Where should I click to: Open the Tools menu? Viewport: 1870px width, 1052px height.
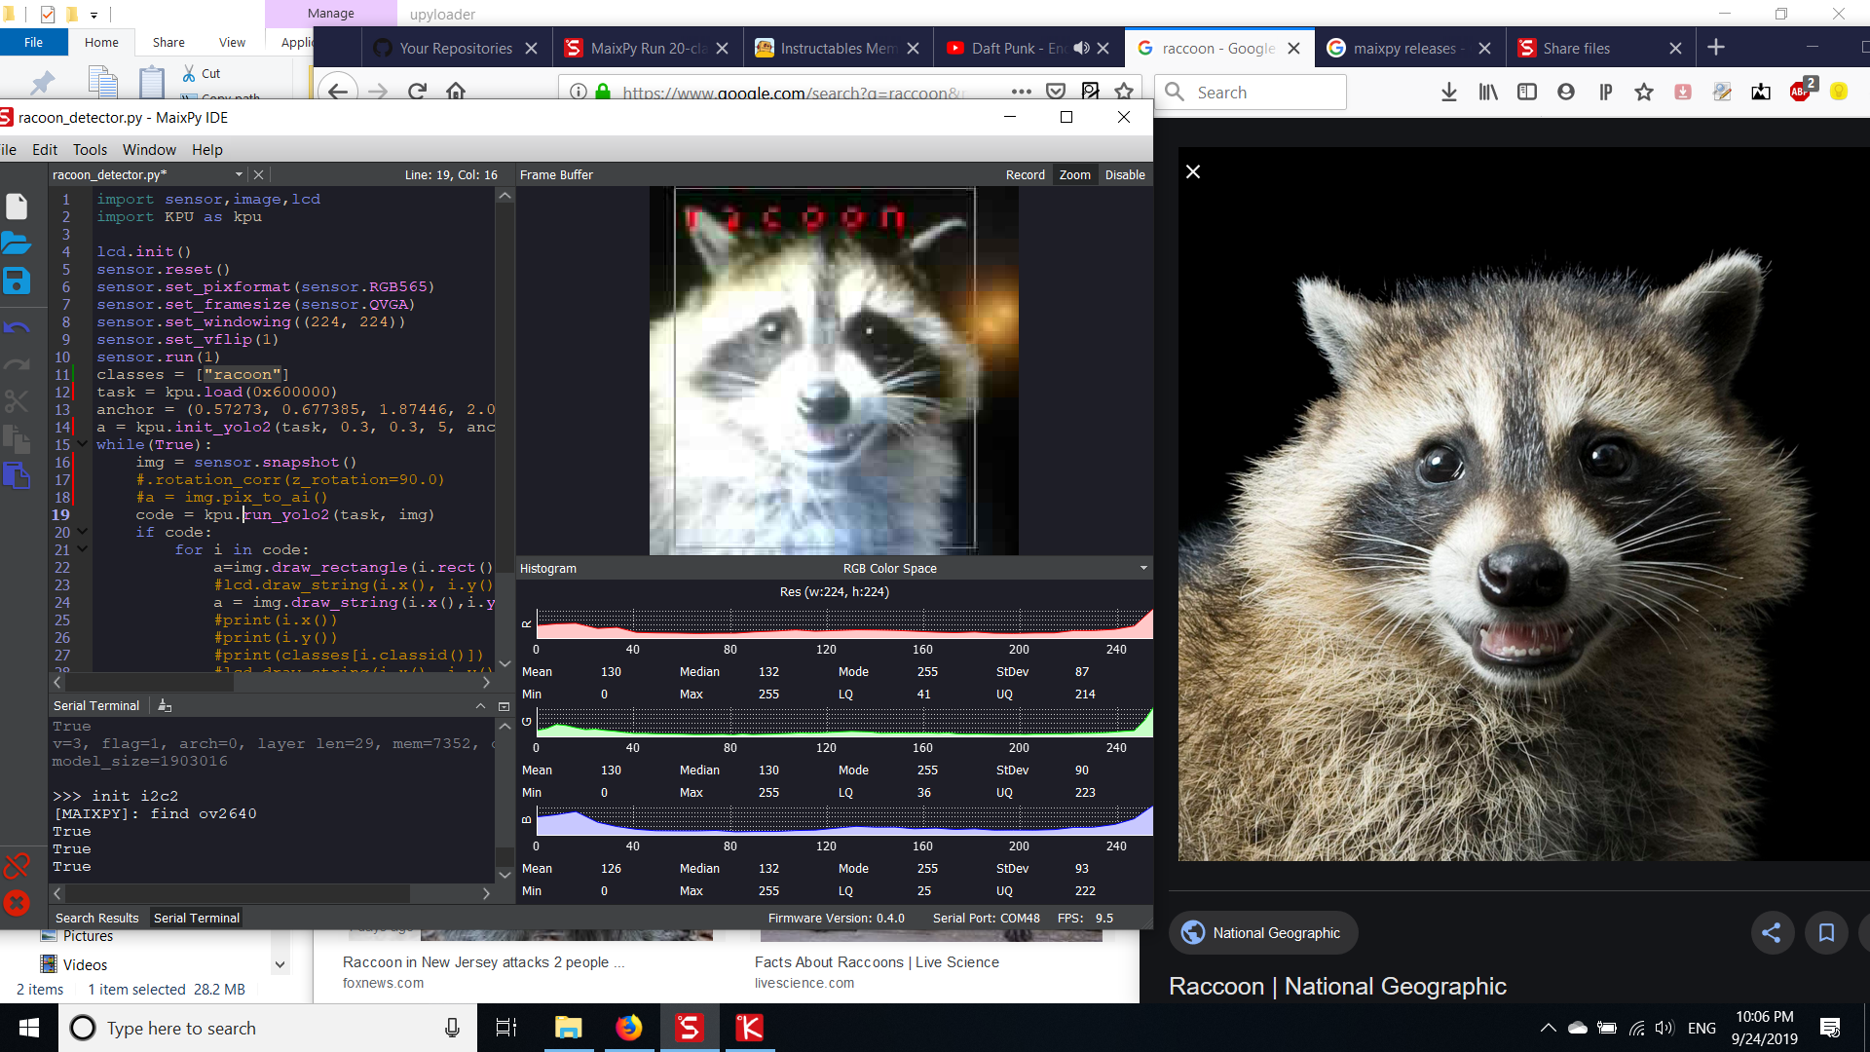[x=90, y=150]
